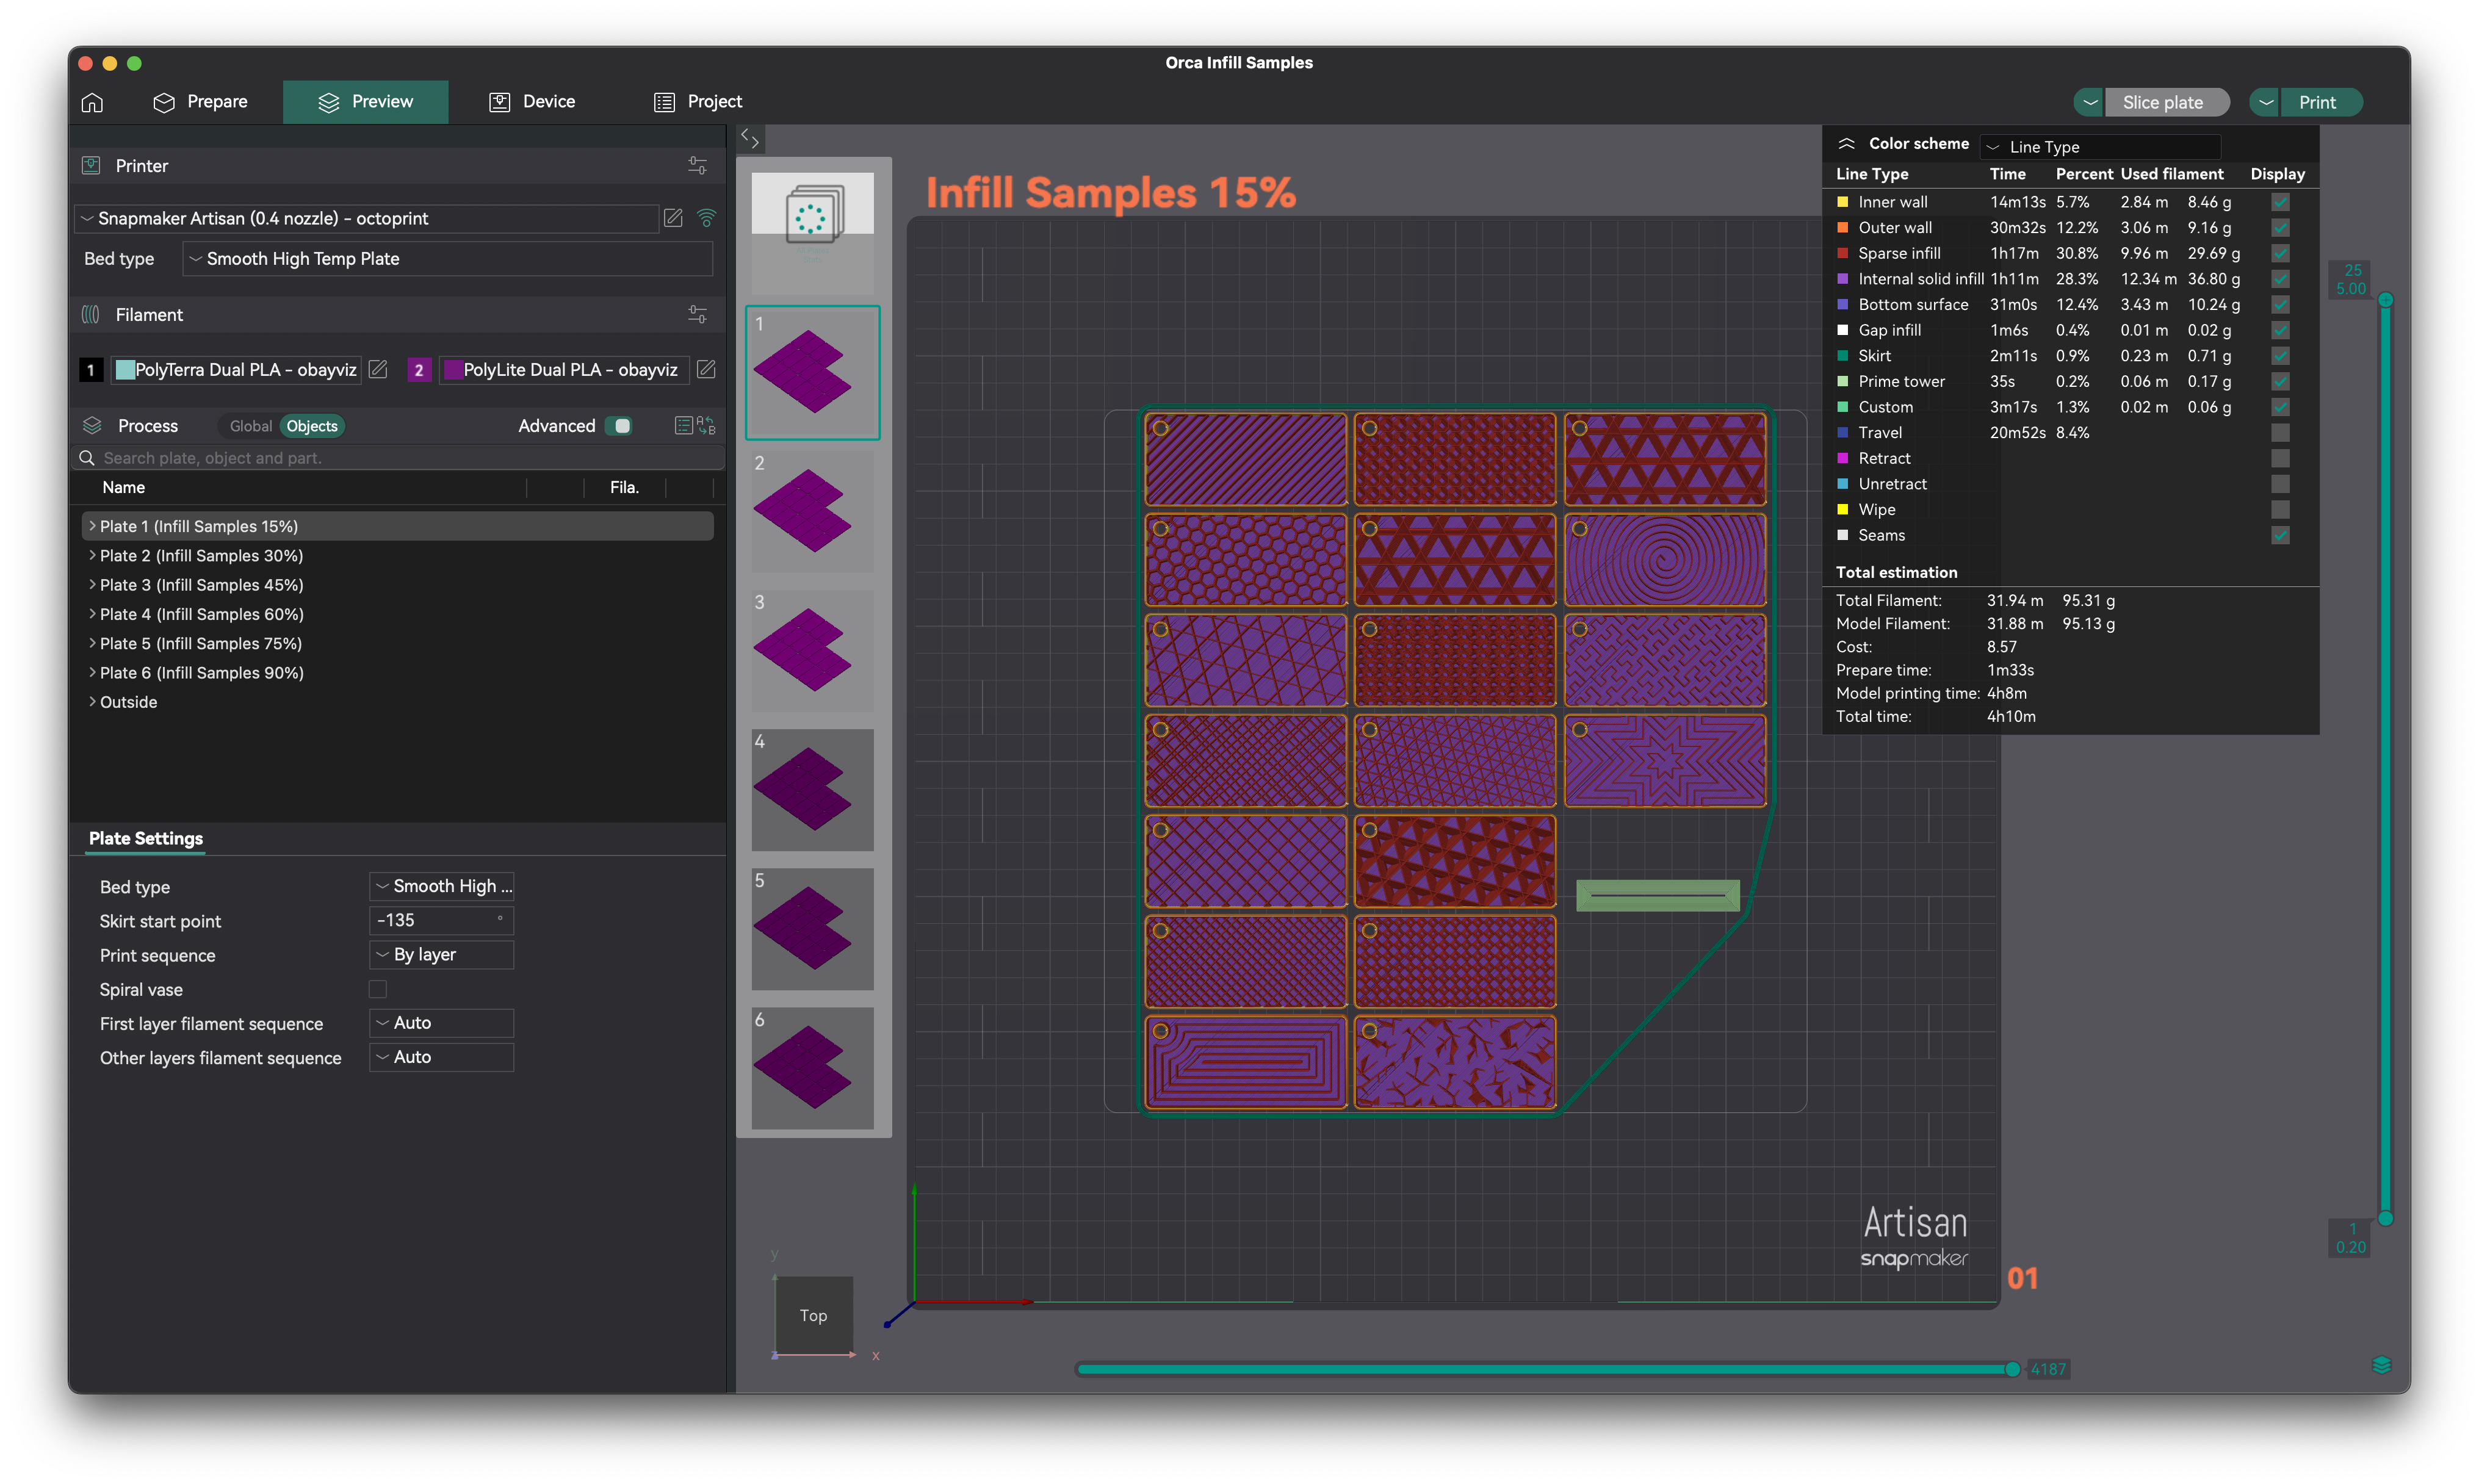Click the Top view cube face
2479x1484 pixels.
[814, 1316]
